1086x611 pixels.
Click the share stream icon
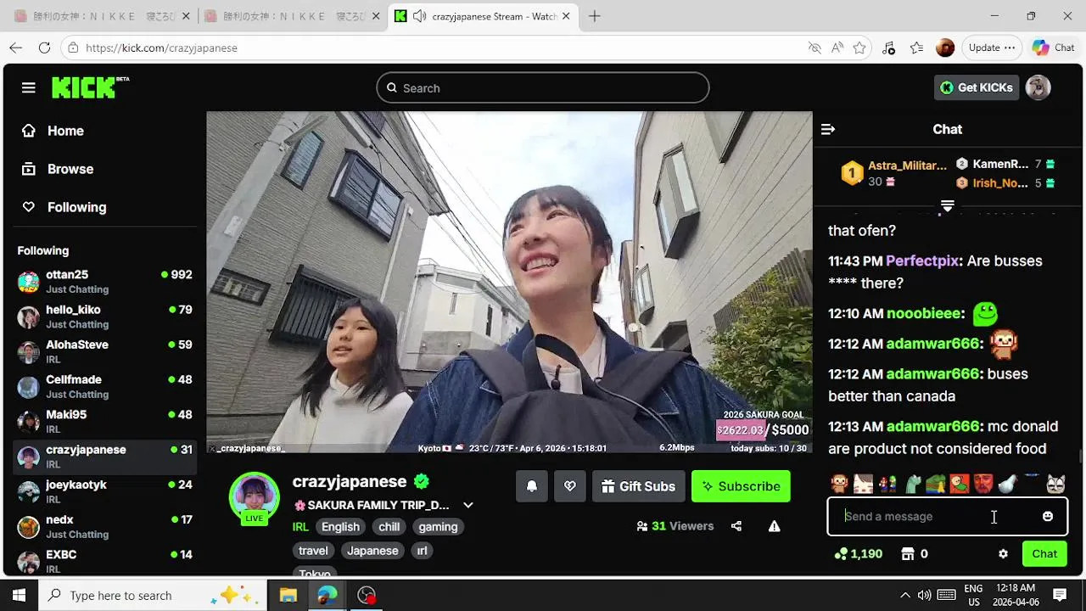[736, 526]
